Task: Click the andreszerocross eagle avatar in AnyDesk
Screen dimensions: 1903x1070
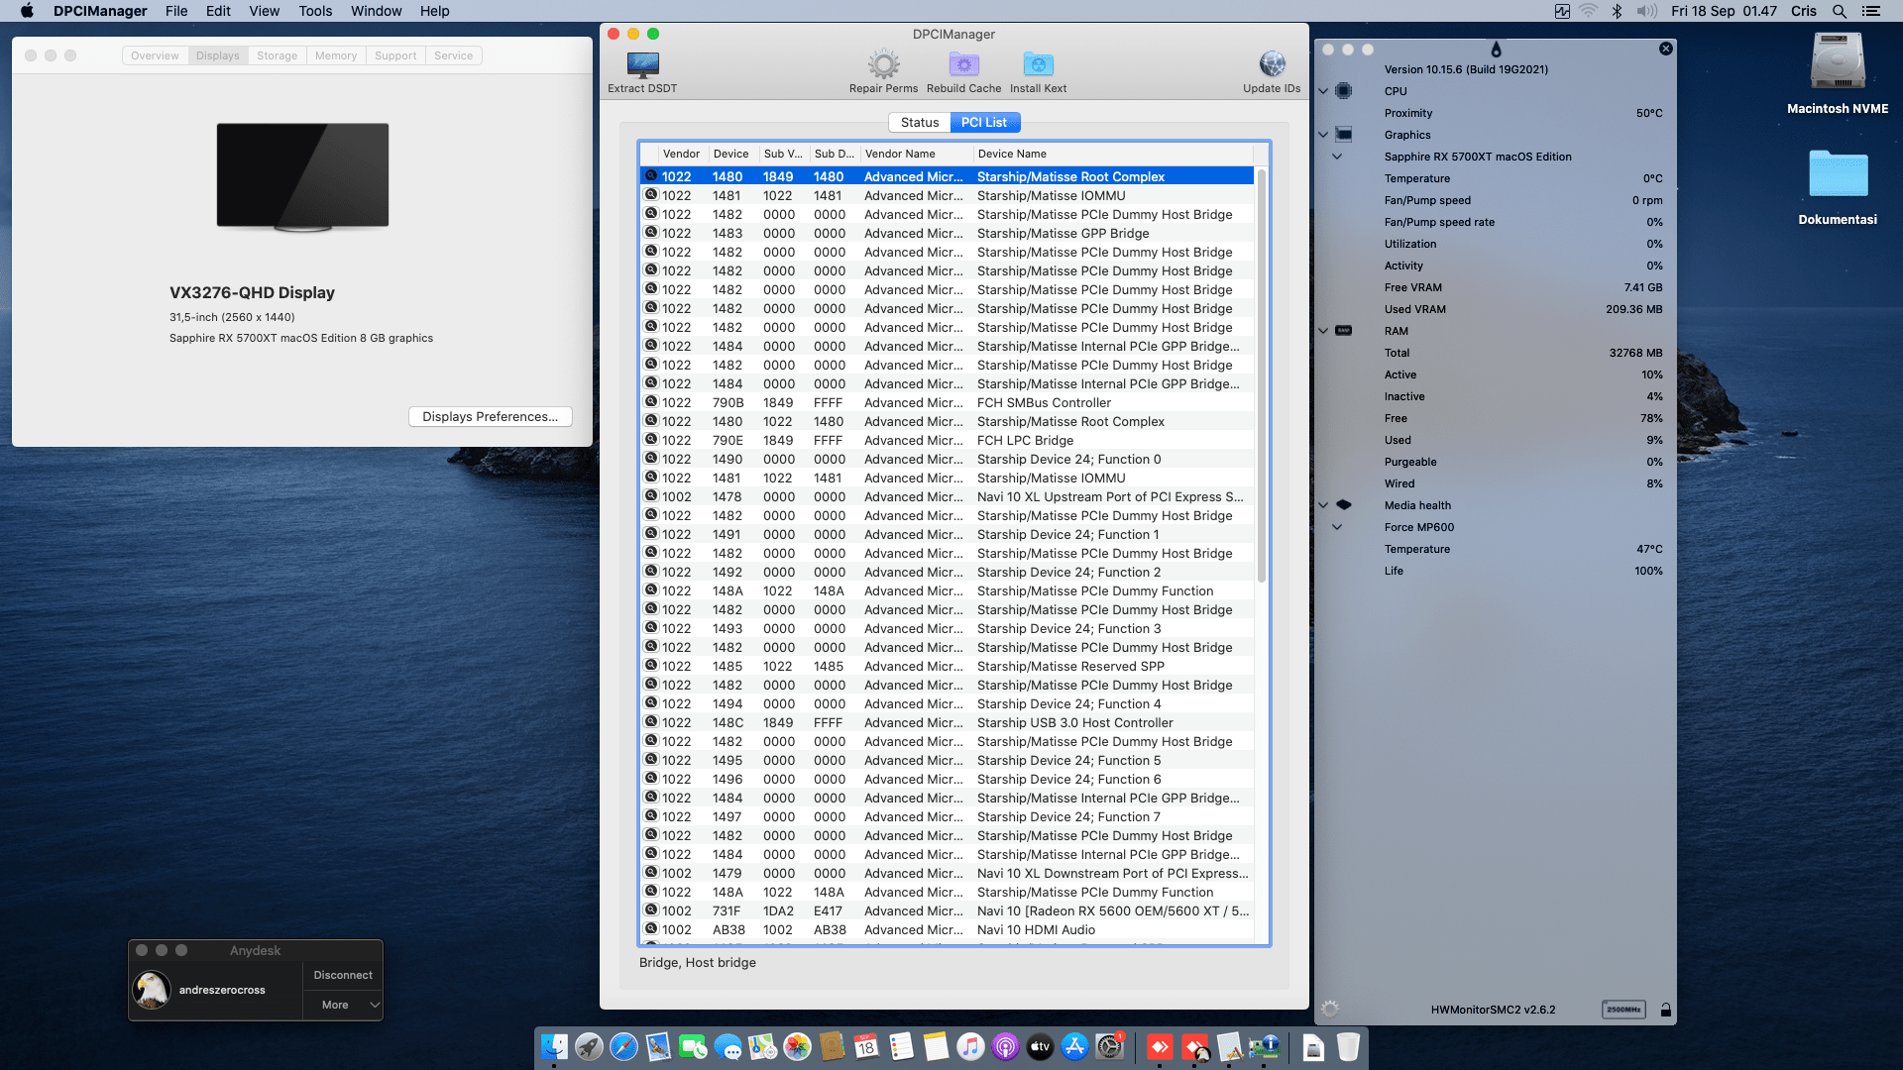Action: pos(152,990)
